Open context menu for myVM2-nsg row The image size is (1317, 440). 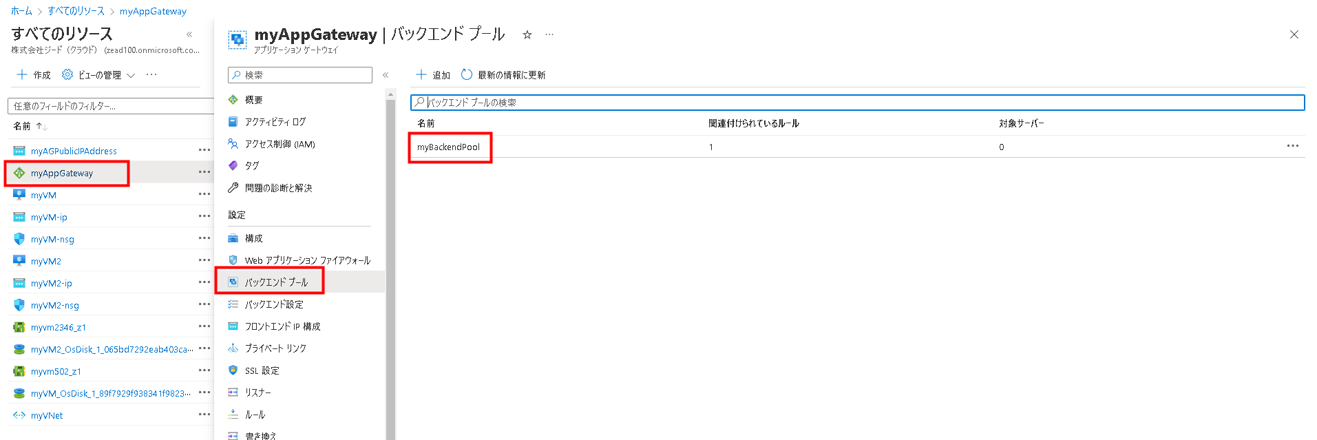point(204,304)
